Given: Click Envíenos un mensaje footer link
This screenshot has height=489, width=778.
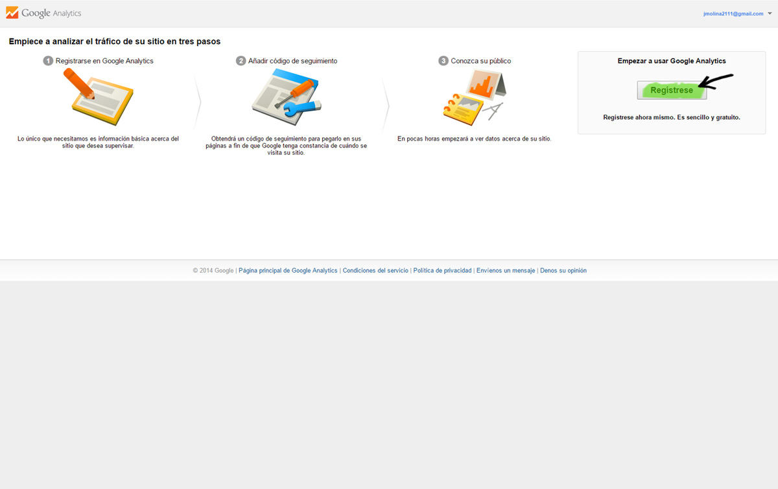Looking at the screenshot, I should [506, 271].
